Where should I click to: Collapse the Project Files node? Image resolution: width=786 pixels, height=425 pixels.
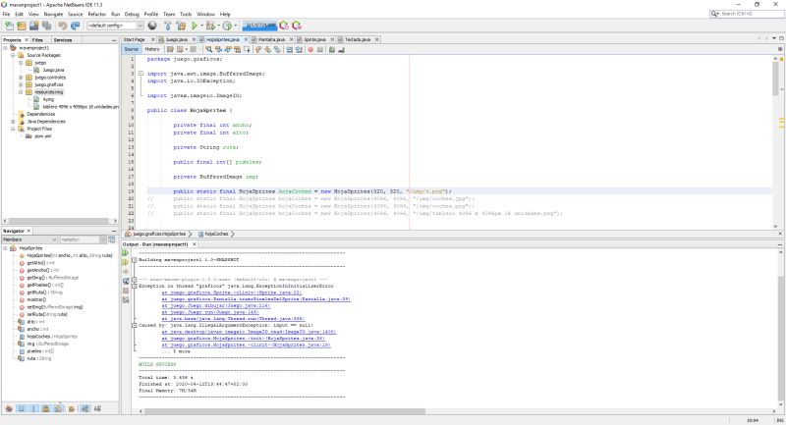[x=13, y=129]
